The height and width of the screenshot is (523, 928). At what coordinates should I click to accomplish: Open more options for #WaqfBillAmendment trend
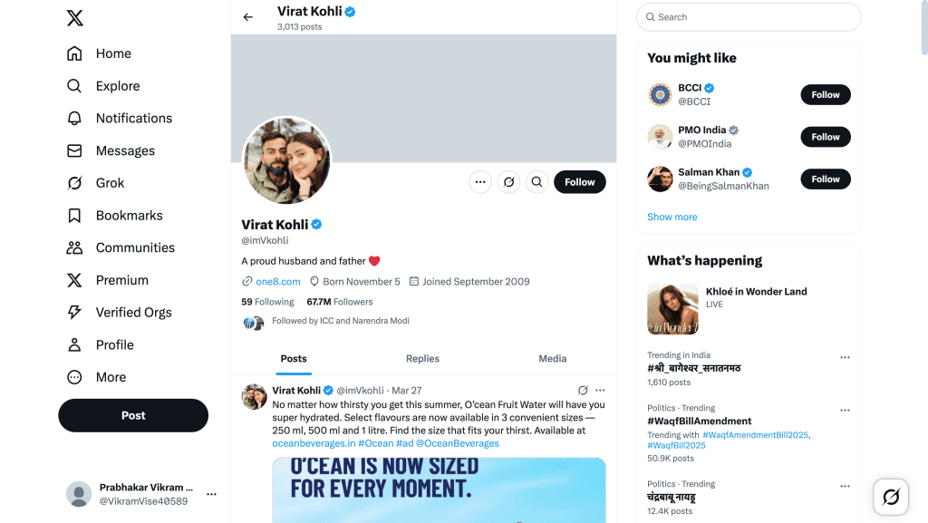click(x=845, y=409)
